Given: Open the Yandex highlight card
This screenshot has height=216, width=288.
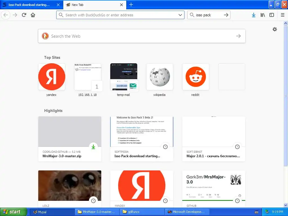Looking at the screenshot, I should (x=142, y=189).
